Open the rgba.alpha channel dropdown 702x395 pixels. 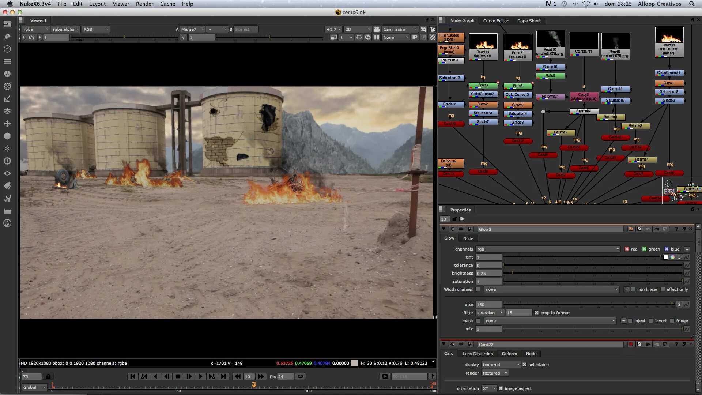click(66, 29)
